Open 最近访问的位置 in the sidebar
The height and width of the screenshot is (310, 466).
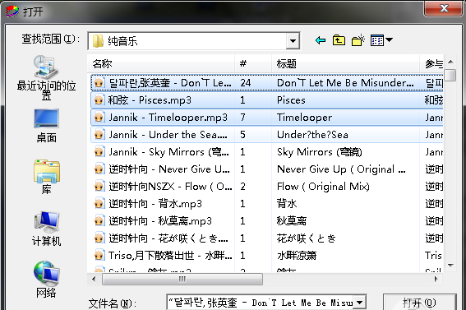[x=46, y=77]
